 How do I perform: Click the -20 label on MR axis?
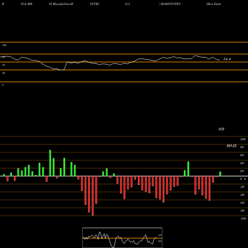(242, 187)
